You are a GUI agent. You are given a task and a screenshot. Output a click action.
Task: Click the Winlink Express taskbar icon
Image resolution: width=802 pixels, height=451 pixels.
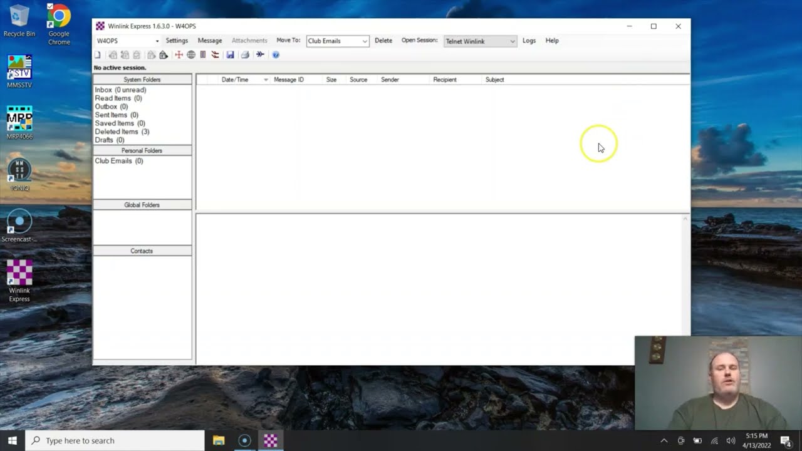click(271, 440)
